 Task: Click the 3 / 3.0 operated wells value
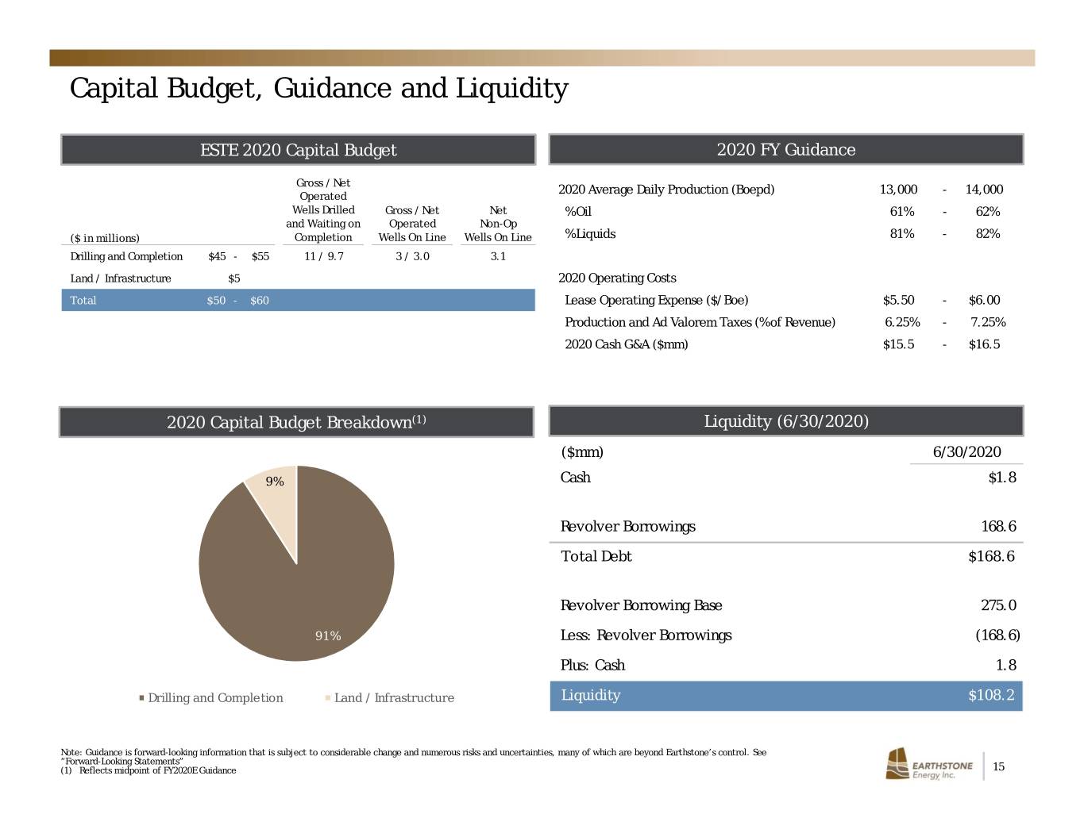413,256
